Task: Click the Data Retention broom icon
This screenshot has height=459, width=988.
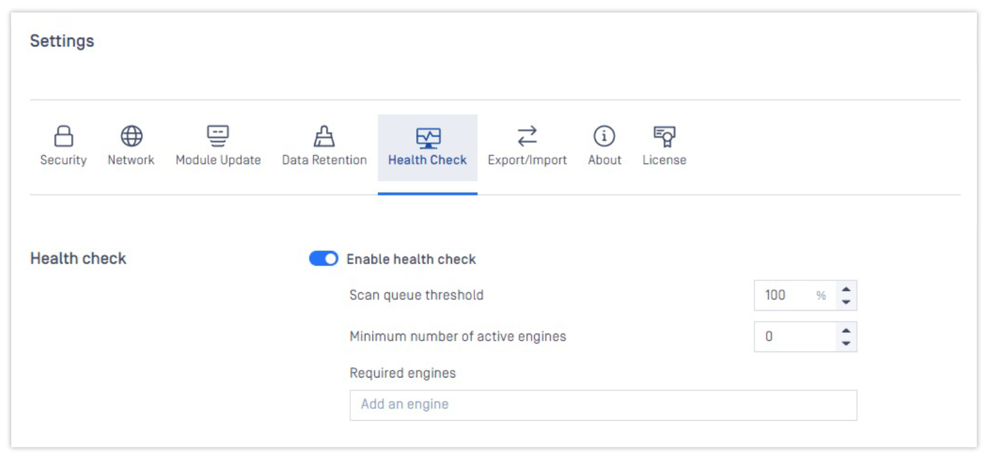Action: pyautogui.click(x=324, y=136)
